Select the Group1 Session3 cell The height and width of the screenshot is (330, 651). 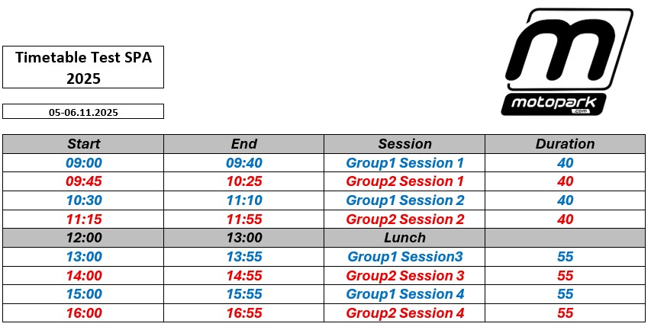click(404, 257)
